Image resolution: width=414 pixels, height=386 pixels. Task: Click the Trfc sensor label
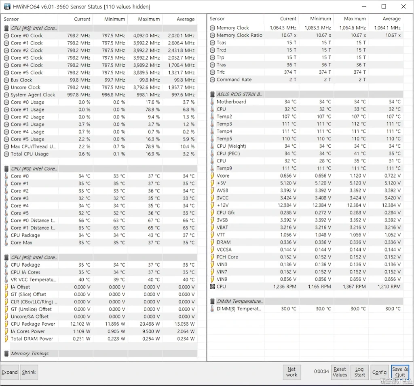(x=221, y=72)
